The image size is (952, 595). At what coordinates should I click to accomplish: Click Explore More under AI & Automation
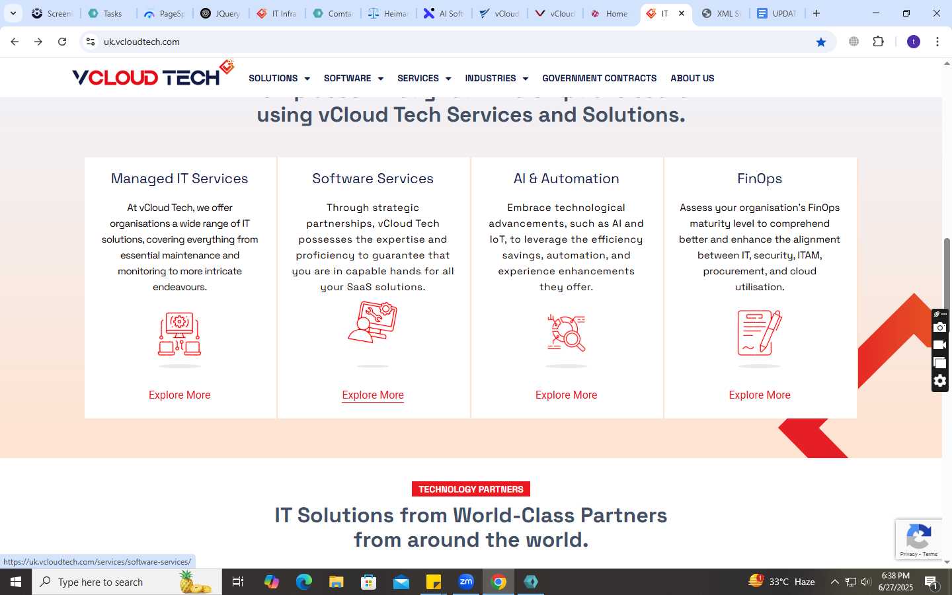coord(566,395)
